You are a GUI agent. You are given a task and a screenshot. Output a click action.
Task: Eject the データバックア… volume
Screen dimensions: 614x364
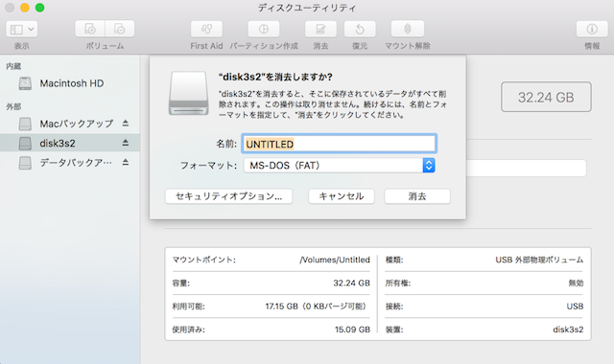[x=126, y=162]
